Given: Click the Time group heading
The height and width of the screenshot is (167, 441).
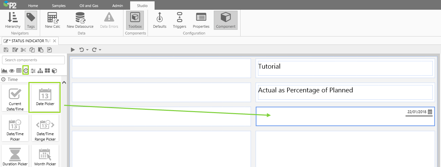Looking at the screenshot, I should pos(13,79).
